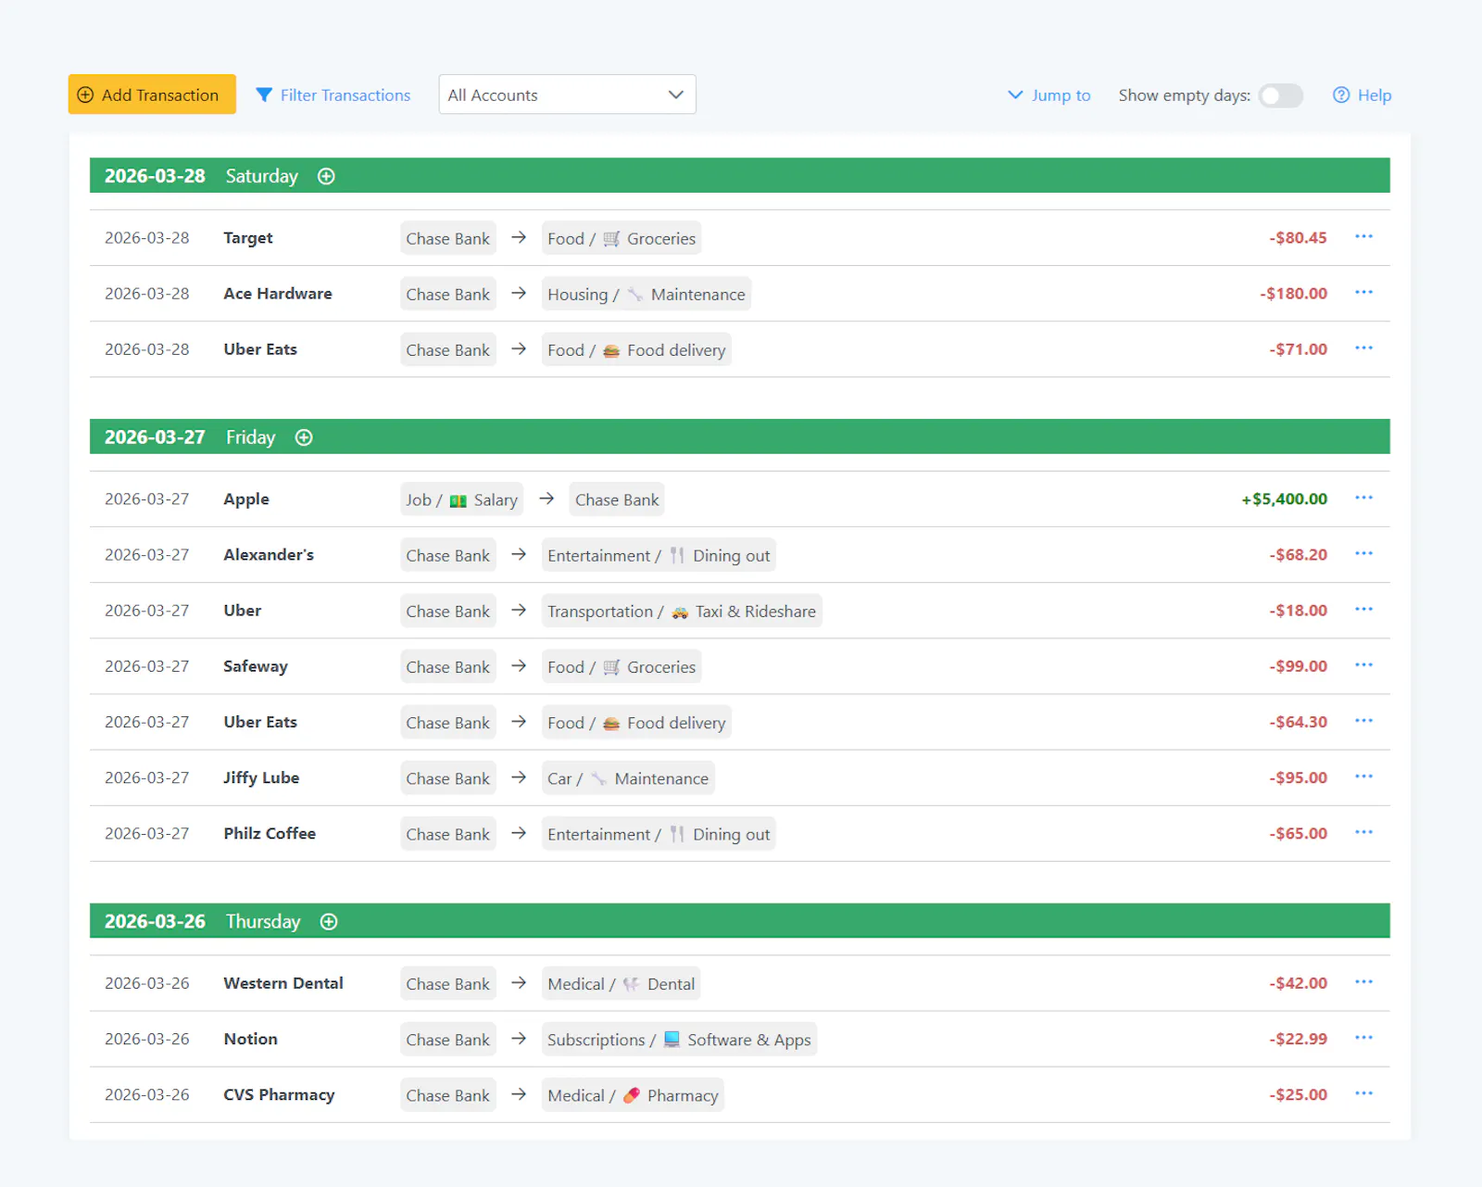The width and height of the screenshot is (1482, 1187).
Task: Open more options for the -$71.00 Uber Eats row
Action: [x=1363, y=348]
